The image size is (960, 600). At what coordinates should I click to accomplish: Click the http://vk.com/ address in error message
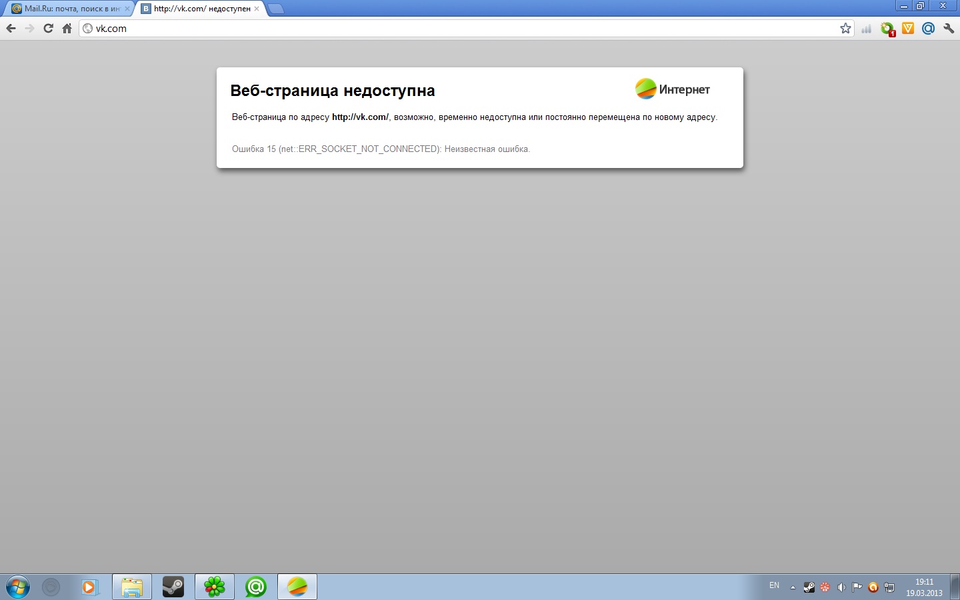tap(360, 117)
